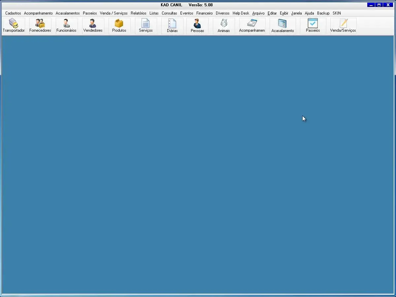Open the Diárias icon
Screen dimensions: 396x297
pos(172,25)
